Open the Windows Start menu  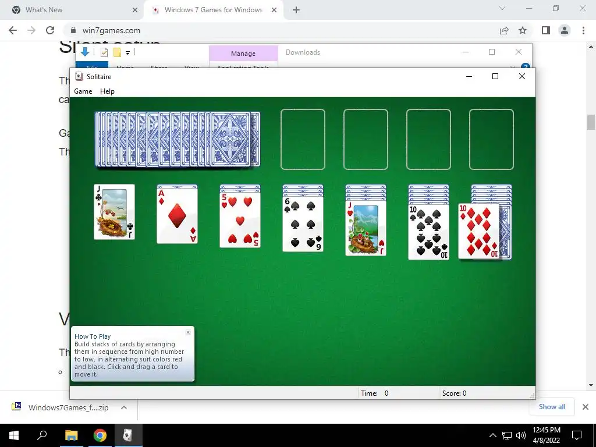(14, 435)
